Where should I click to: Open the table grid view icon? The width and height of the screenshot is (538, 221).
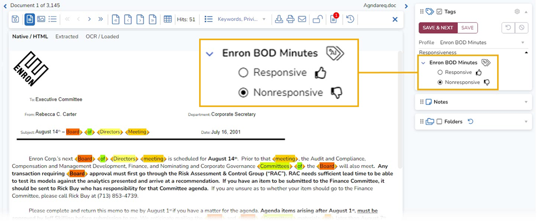pos(168,19)
